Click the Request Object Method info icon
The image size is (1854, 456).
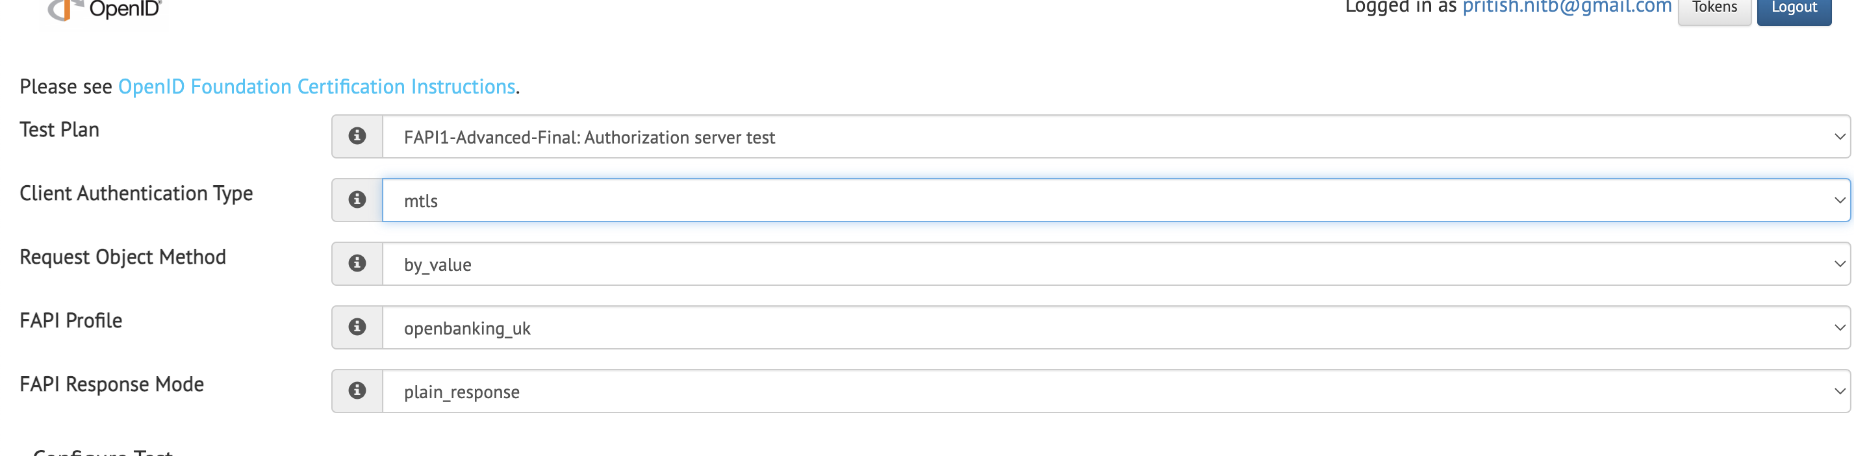tap(357, 263)
